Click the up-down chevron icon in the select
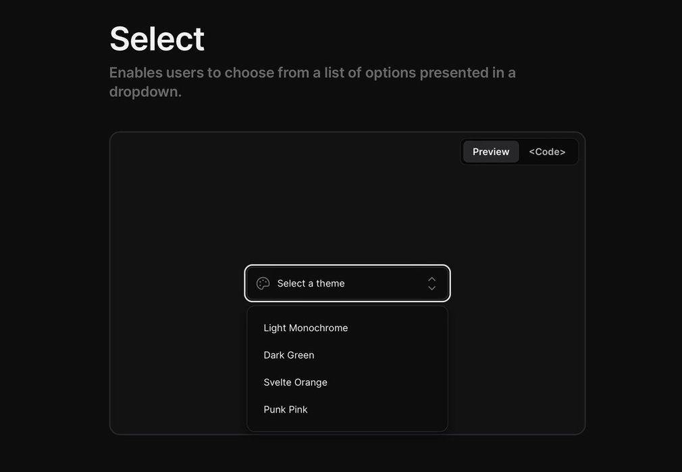Image resolution: width=682 pixels, height=472 pixels. [431, 284]
